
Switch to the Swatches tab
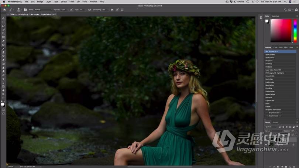275,16
